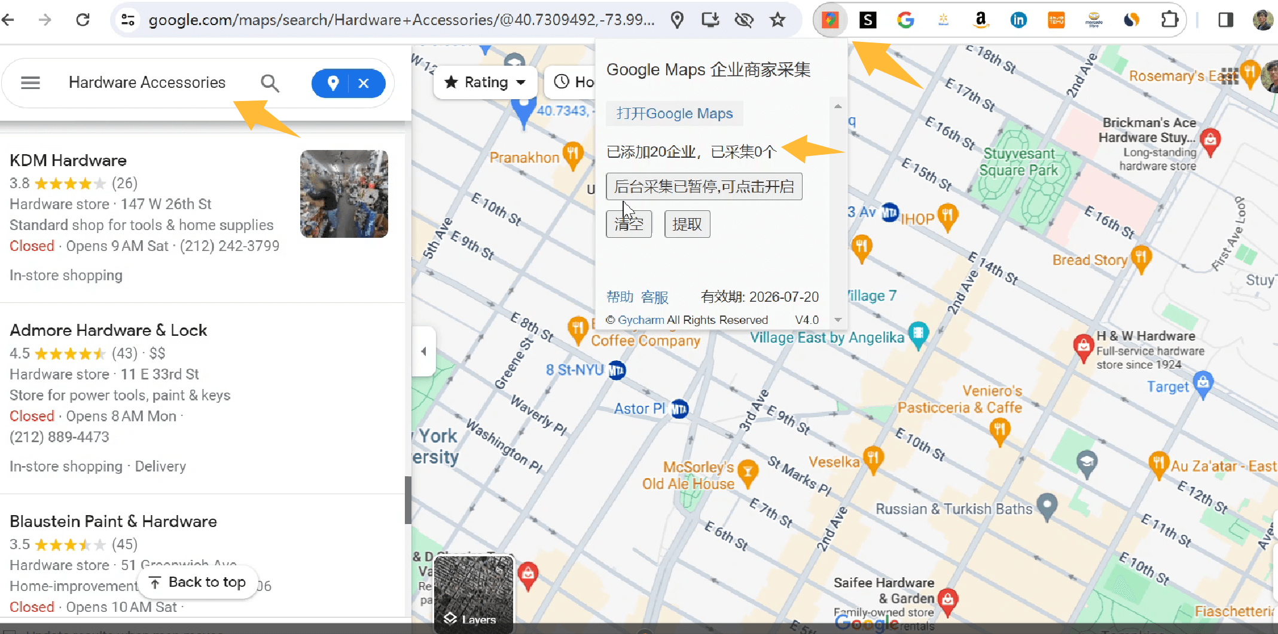Toggle the browser side panel icon

tap(1226, 20)
